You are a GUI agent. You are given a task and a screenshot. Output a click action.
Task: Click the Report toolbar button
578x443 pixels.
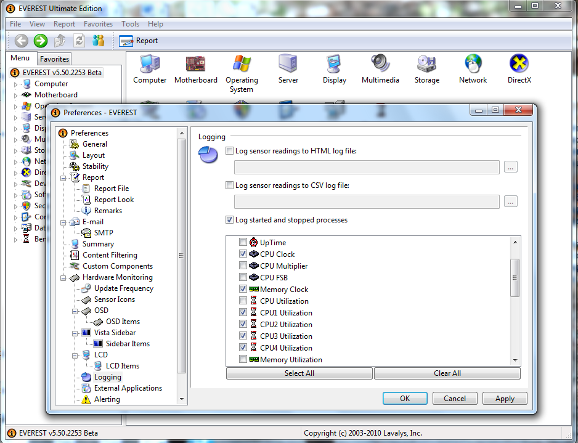point(139,41)
